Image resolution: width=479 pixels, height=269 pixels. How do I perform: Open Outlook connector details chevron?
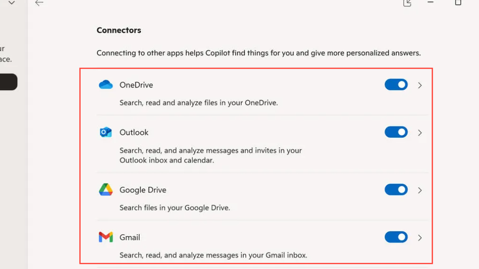click(x=420, y=133)
